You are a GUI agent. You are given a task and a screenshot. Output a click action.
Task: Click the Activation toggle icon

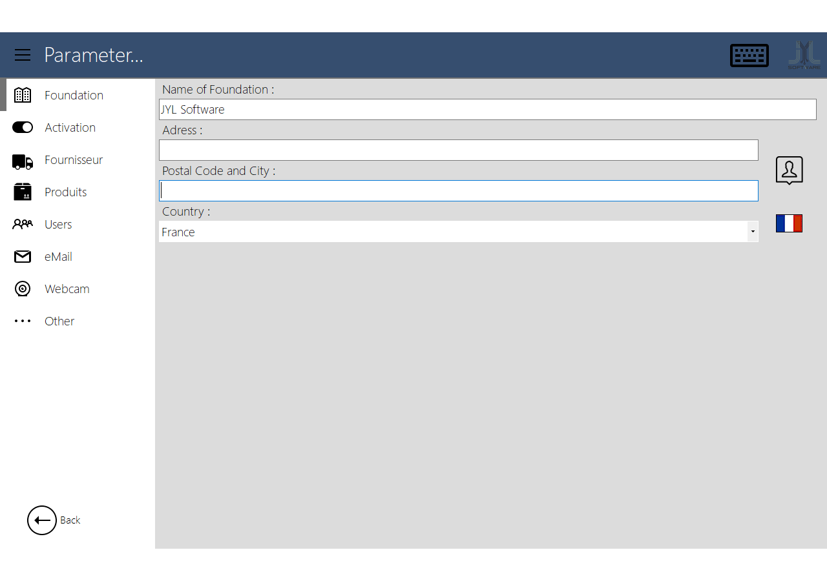click(23, 128)
